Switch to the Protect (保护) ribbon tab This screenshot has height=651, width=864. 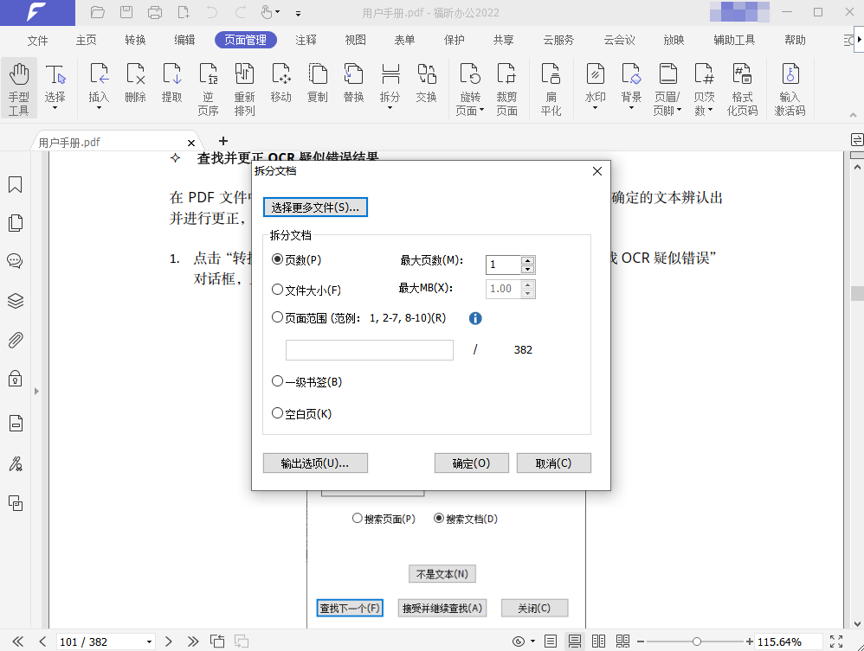(x=454, y=40)
